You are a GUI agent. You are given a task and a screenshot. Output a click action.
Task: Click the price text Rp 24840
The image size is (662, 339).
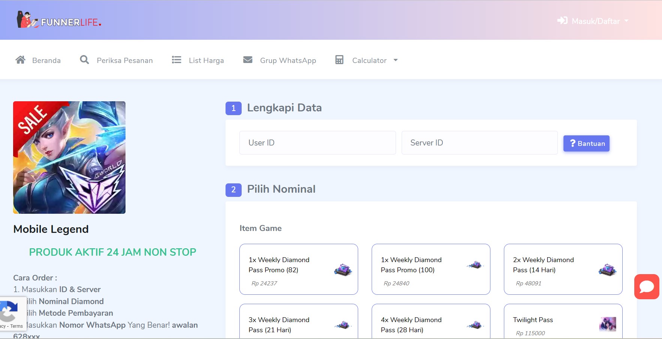click(x=396, y=283)
